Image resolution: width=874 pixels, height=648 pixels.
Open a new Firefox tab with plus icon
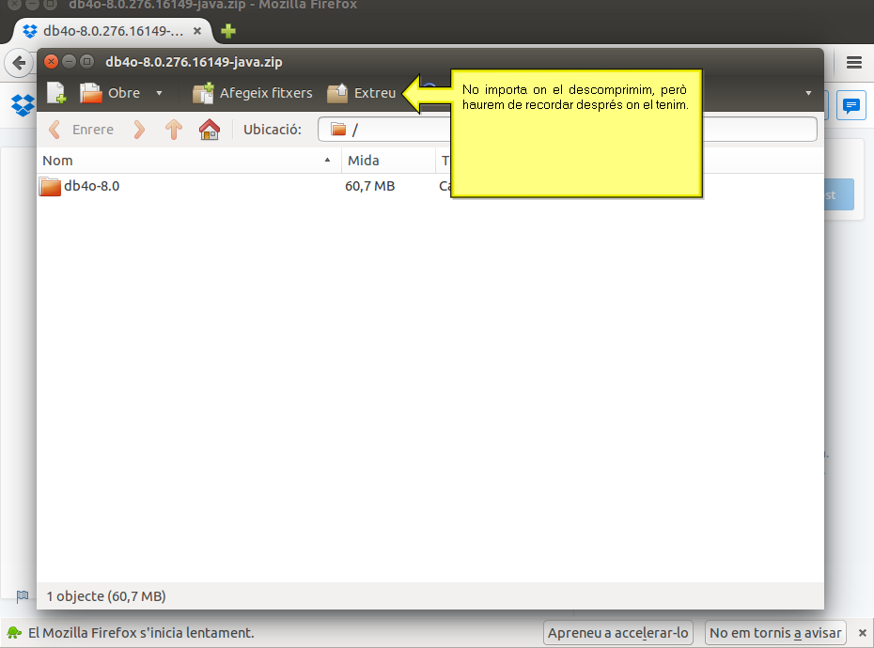click(x=228, y=31)
